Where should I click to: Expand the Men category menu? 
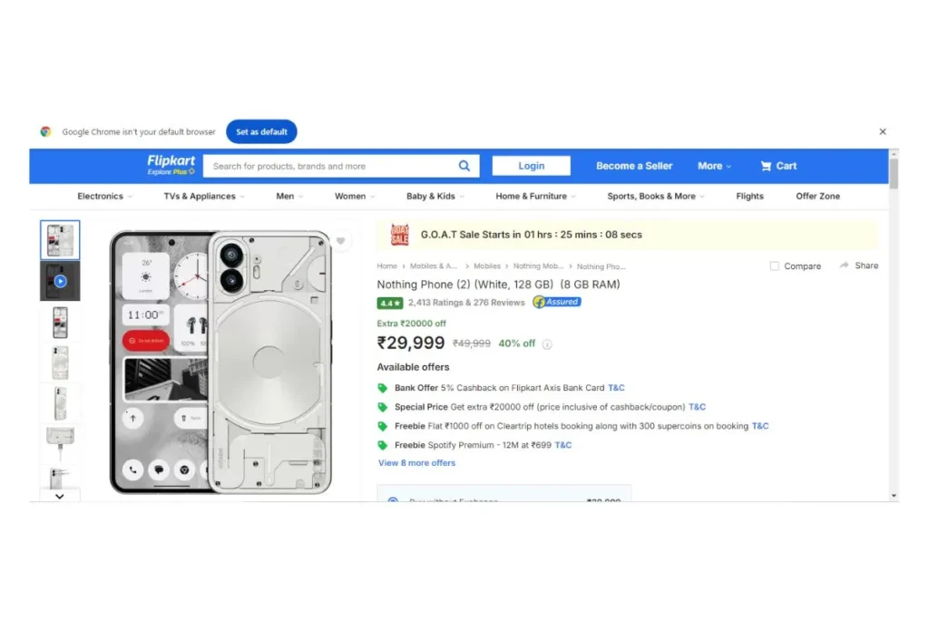click(x=289, y=197)
